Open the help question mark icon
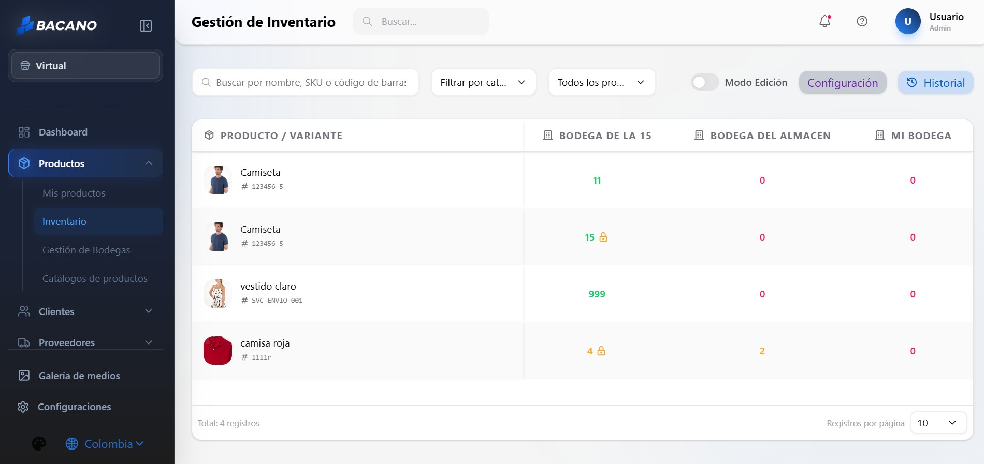This screenshot has width=984, height=464. (x=862, y=21)
